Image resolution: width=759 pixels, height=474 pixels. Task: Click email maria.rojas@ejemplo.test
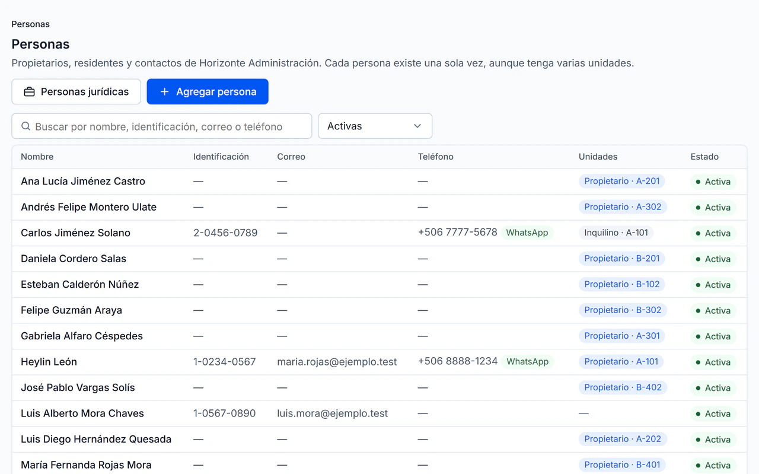pos(337,362)
